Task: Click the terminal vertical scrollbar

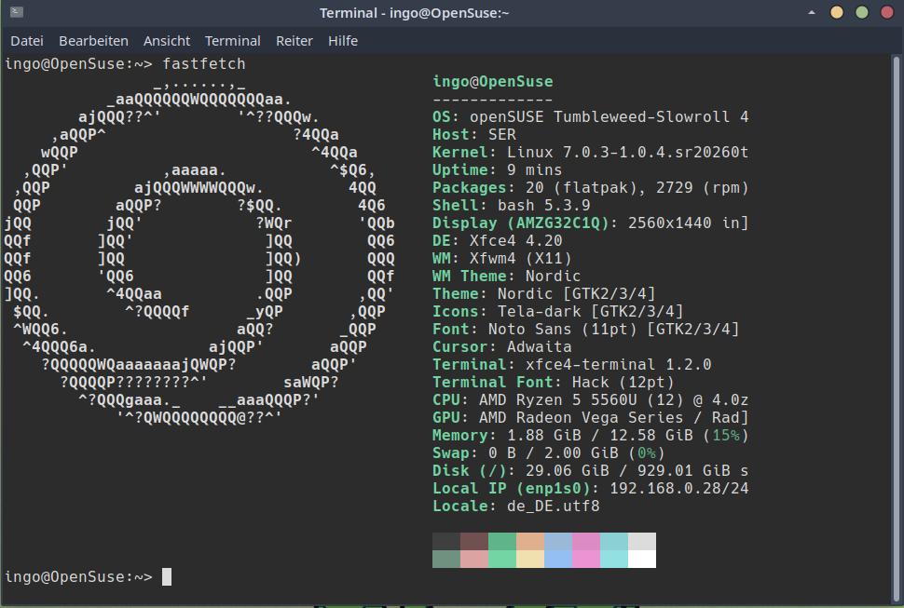Action: (896, 328)
